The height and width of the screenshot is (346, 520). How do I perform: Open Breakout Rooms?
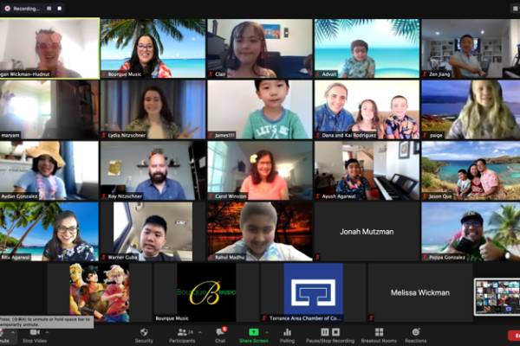[x=379, y=332]
